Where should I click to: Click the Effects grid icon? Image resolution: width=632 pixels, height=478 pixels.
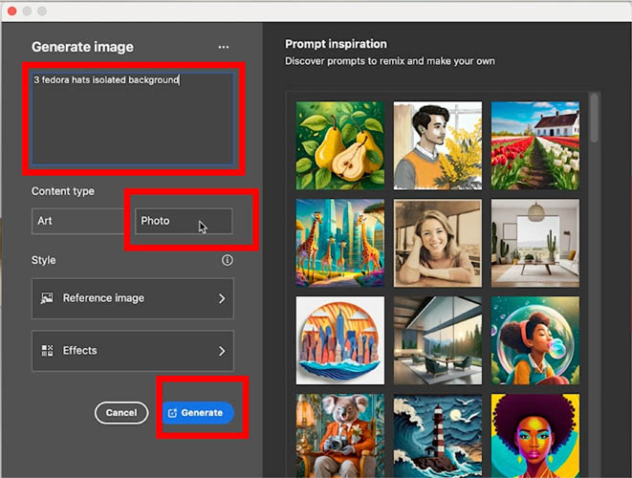pyautogui.click(x=47, y=351)
